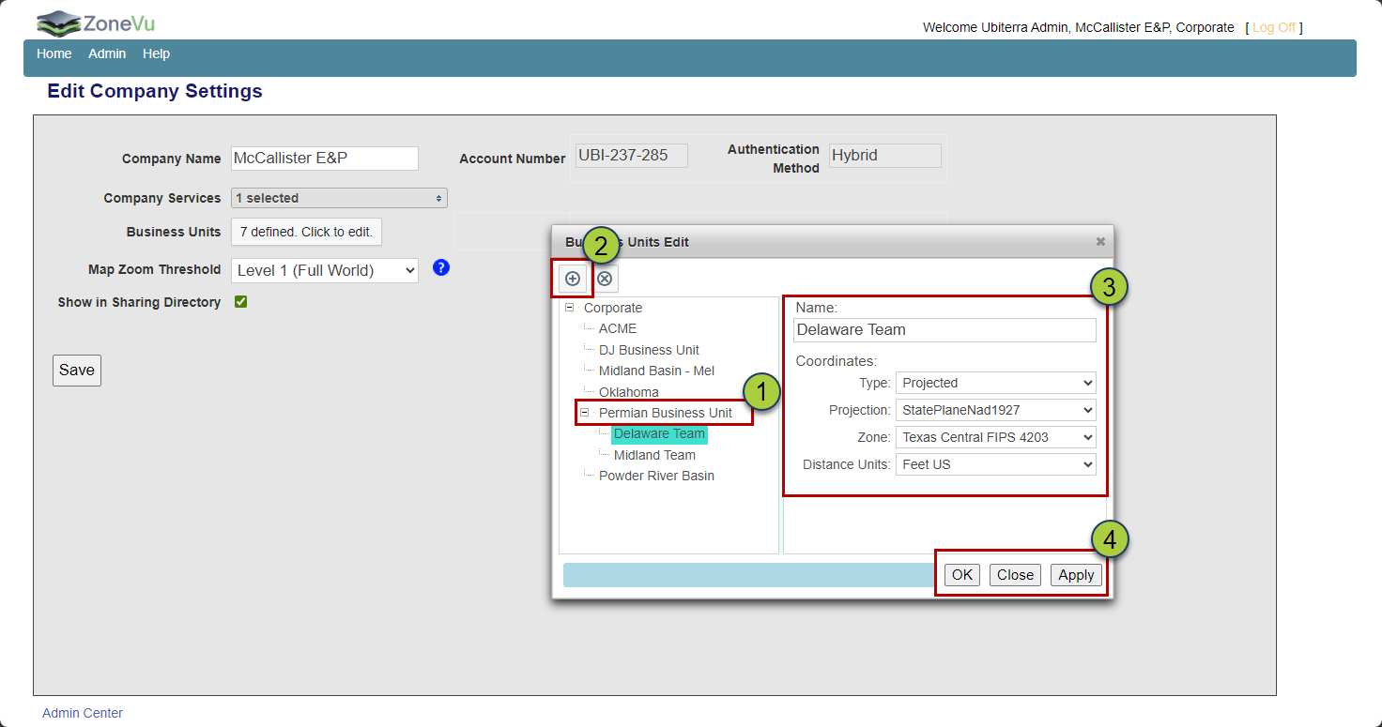Click the Account Number field
Image resolution: width=1382 pixels, height=727 pixels.
click(x=632, y=156)
